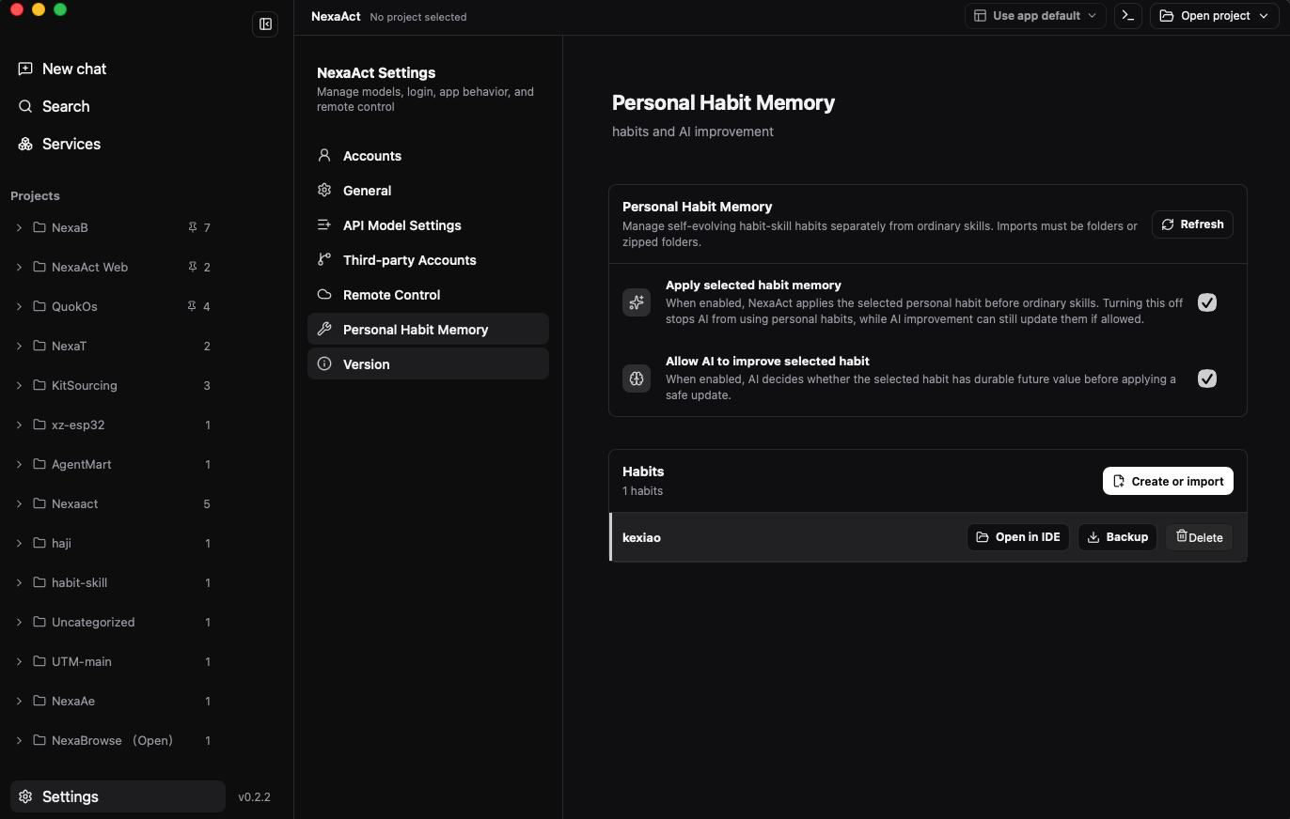1290x819 pixels.
Task: Click the folder icon of habit-skill project
Action: (39, 582)
